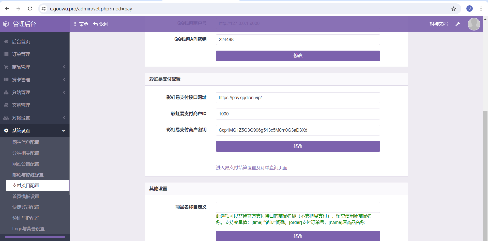Image resolution: width=488 pixels, height=241 pixels.
Task: Open 进入易支付结算设置及订单查询页面 link
Action: (252, 168)
